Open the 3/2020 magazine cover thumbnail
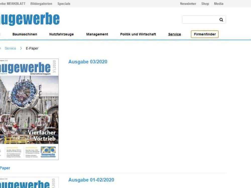The height and width of the screenshot is (188, 251). click(x=29, y=109)
